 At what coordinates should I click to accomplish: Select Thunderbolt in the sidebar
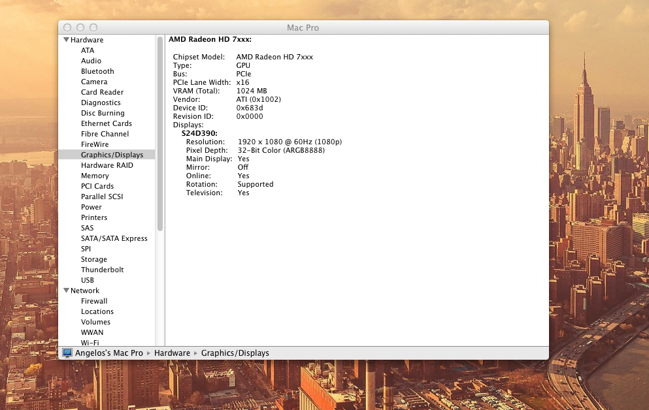pyautogui.click(x=102, y=270)
